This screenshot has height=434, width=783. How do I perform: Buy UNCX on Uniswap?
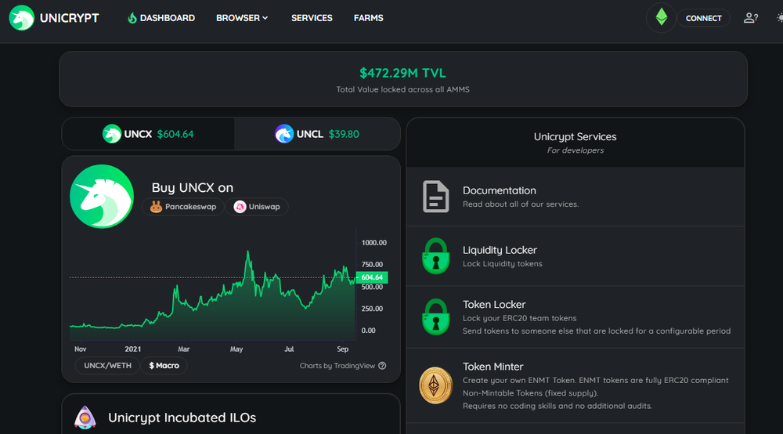point(257,207)
